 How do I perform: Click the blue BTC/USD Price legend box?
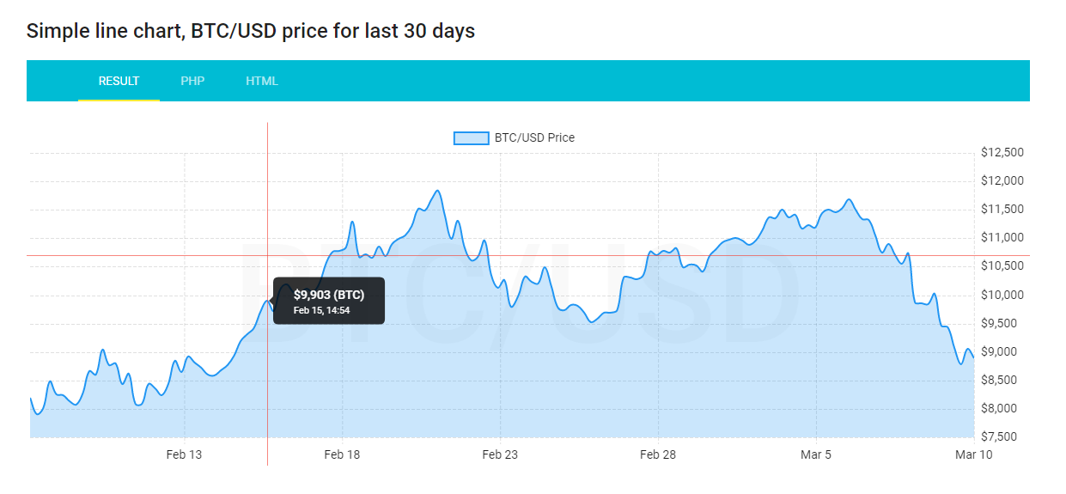point(471,137)
